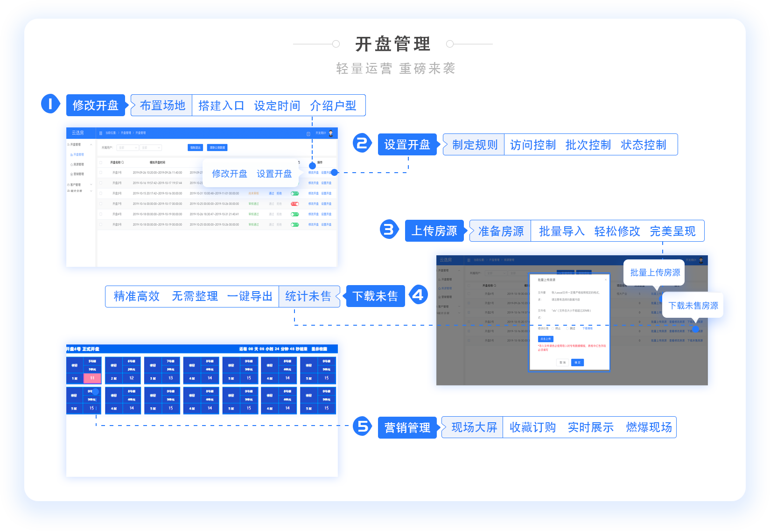Close the 批量上传房源 dialog with X
This screenshot has height=531, width=770.
click(x=606, y=280)
